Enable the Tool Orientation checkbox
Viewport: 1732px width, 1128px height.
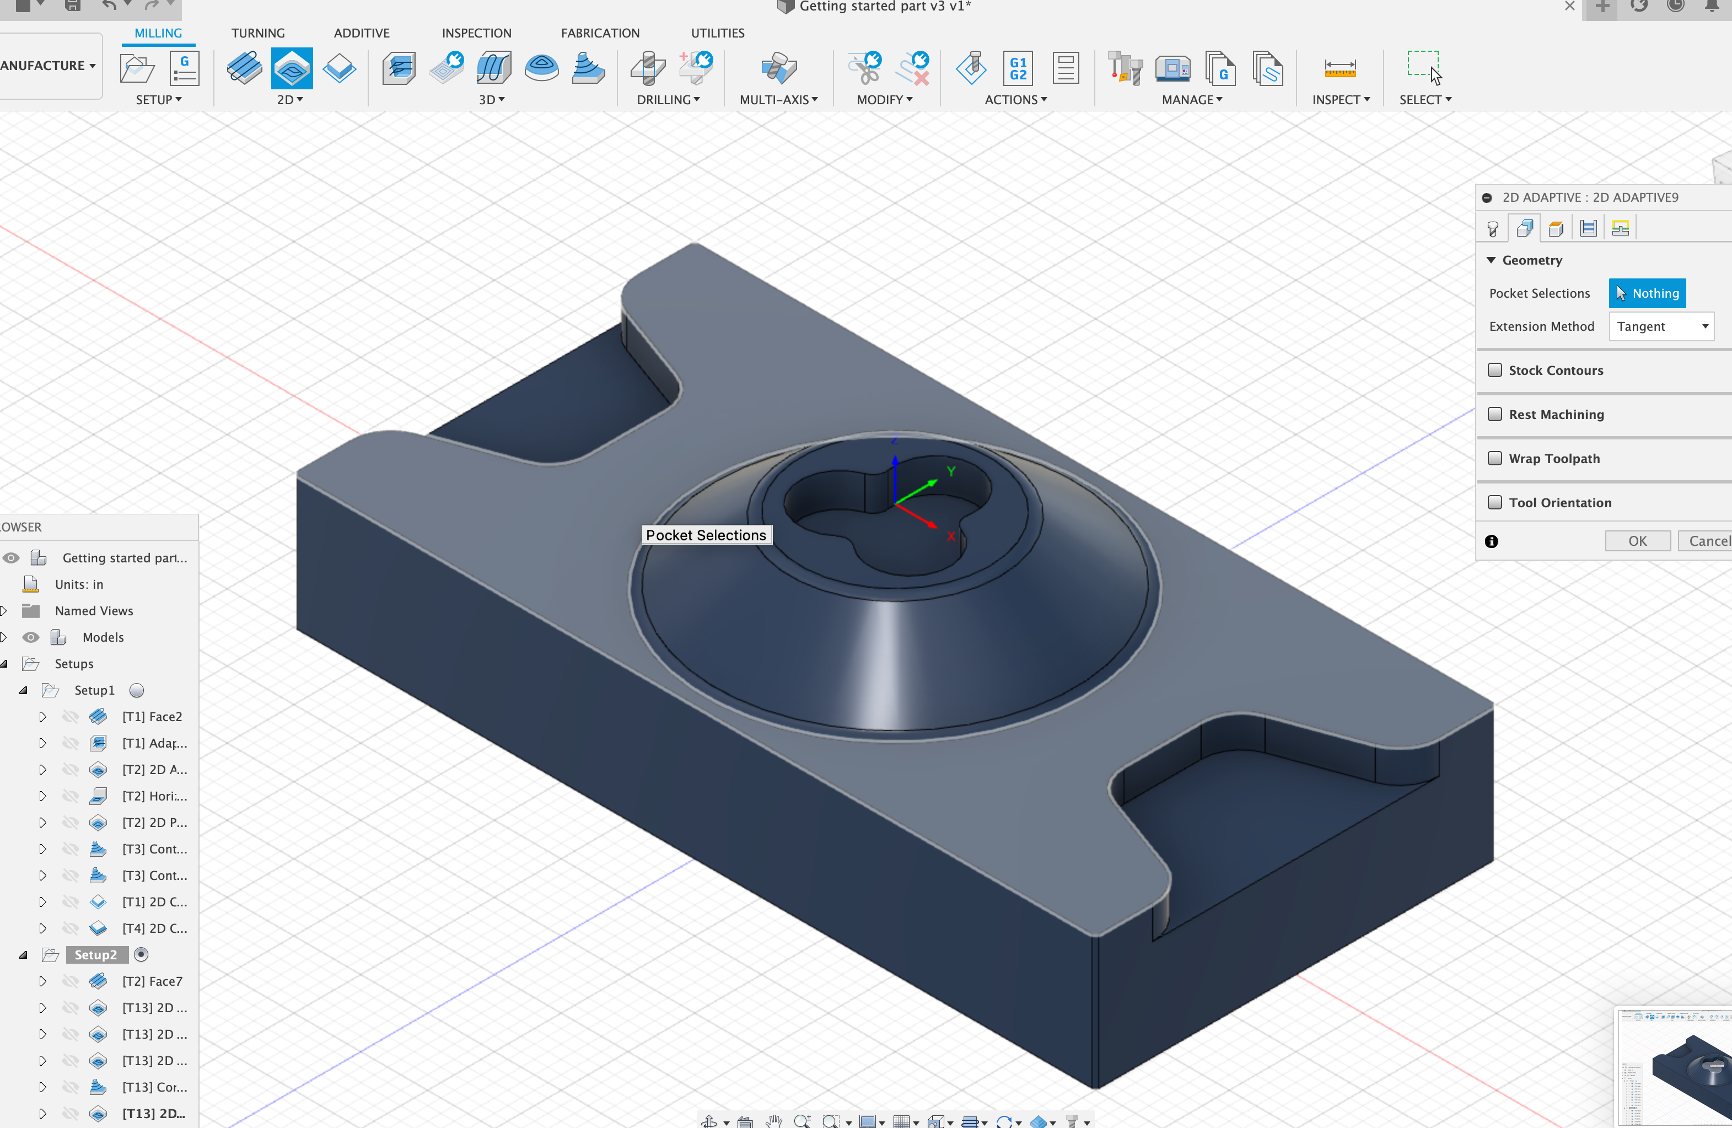pos(1495,502)
